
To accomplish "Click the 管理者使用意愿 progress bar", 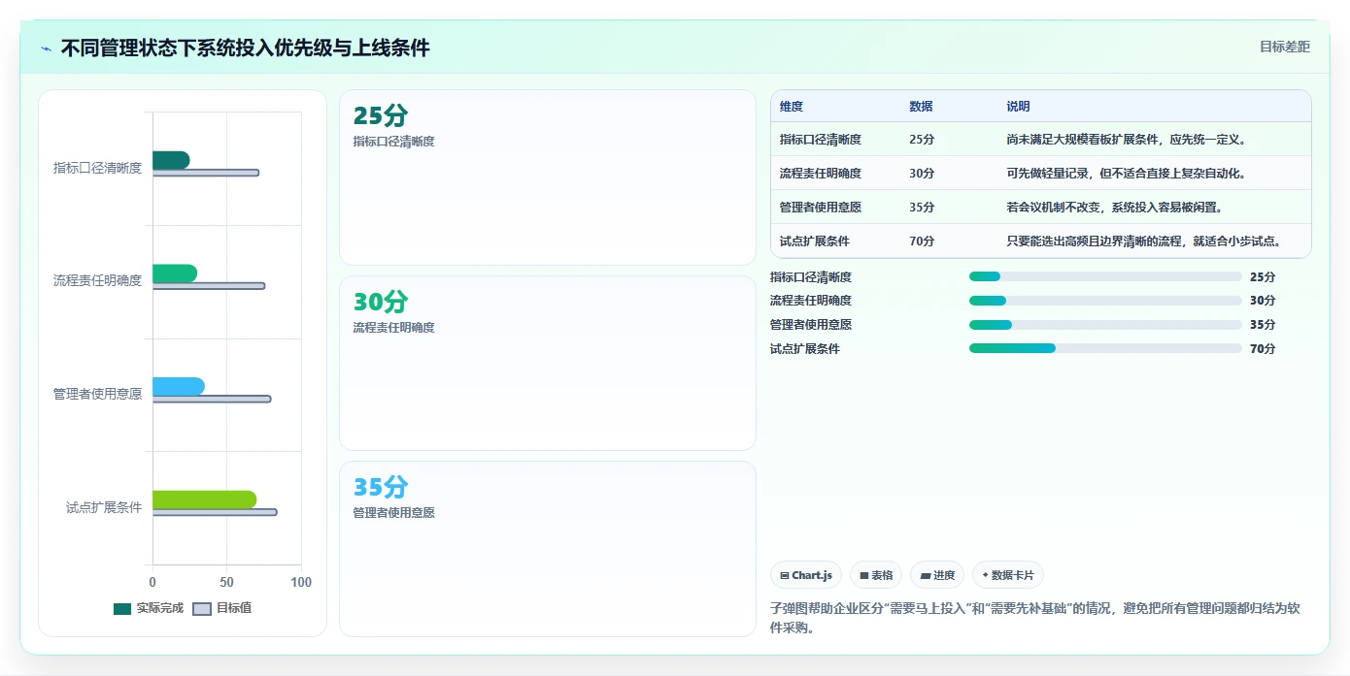I will [x=1105, y=325].
